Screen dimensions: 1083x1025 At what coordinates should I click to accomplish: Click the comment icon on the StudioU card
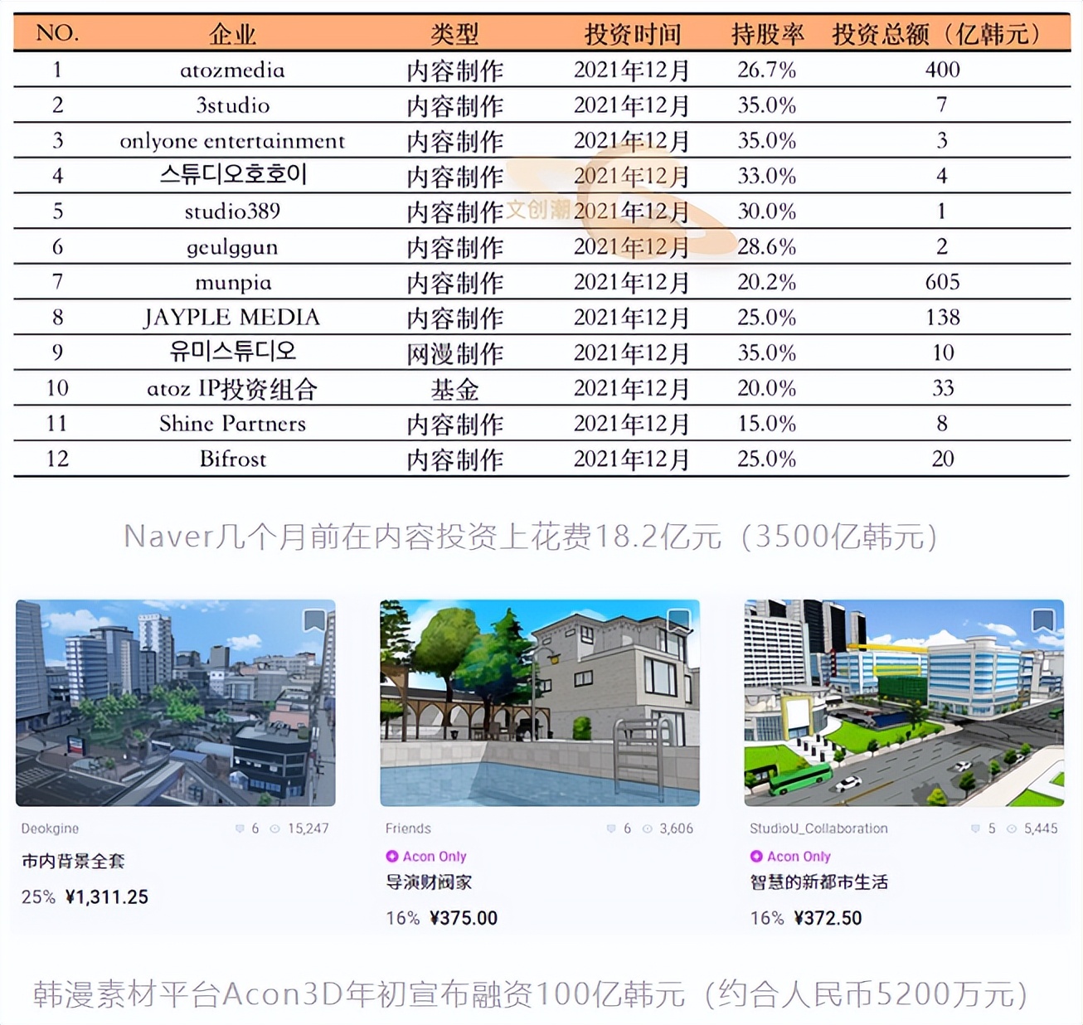[x=976, y=828]
